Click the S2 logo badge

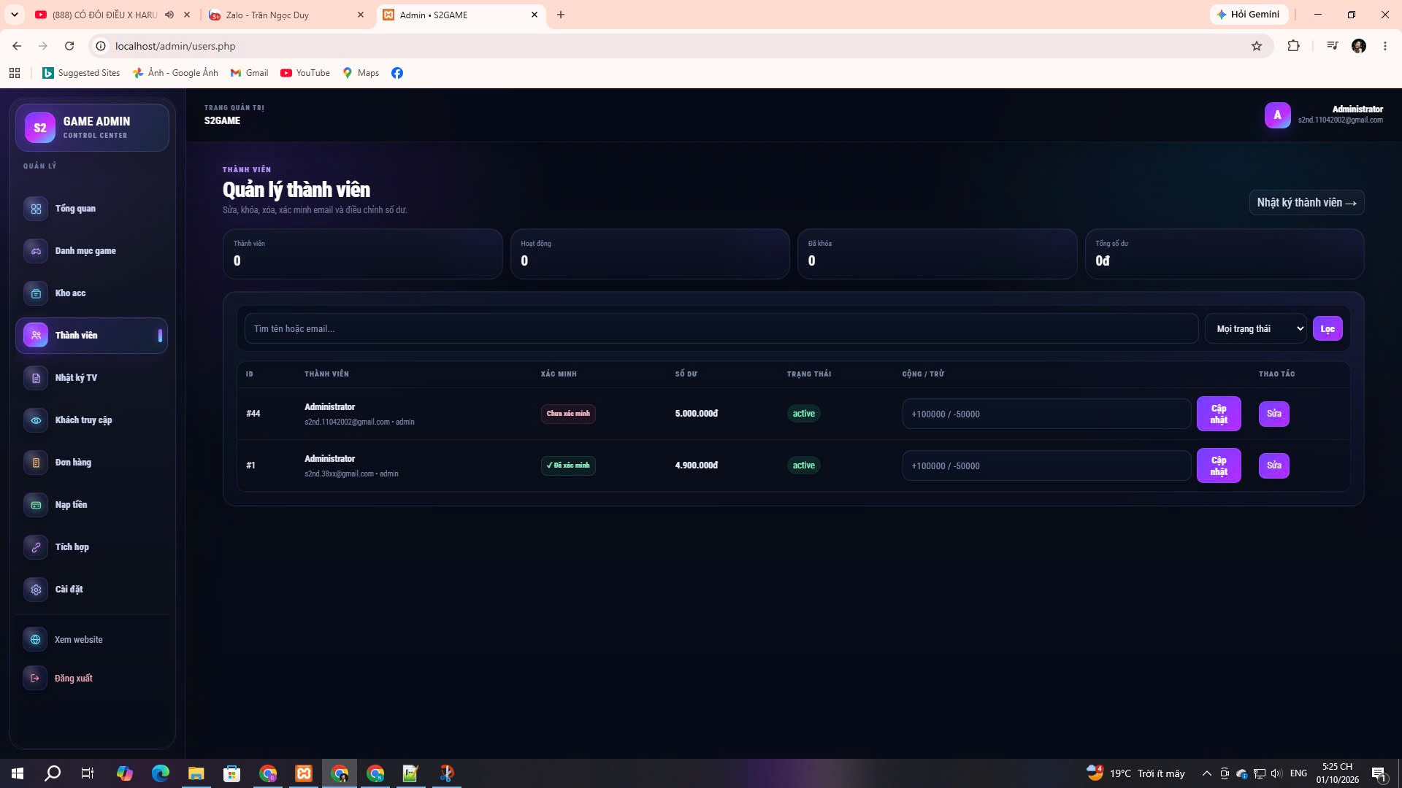click(40, 128)
